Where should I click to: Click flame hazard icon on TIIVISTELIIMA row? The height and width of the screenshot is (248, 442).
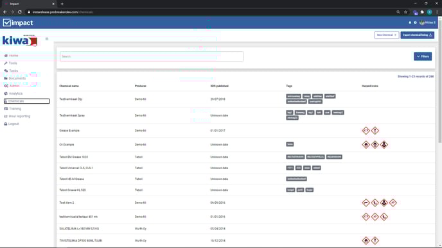[x=366, y=241]
